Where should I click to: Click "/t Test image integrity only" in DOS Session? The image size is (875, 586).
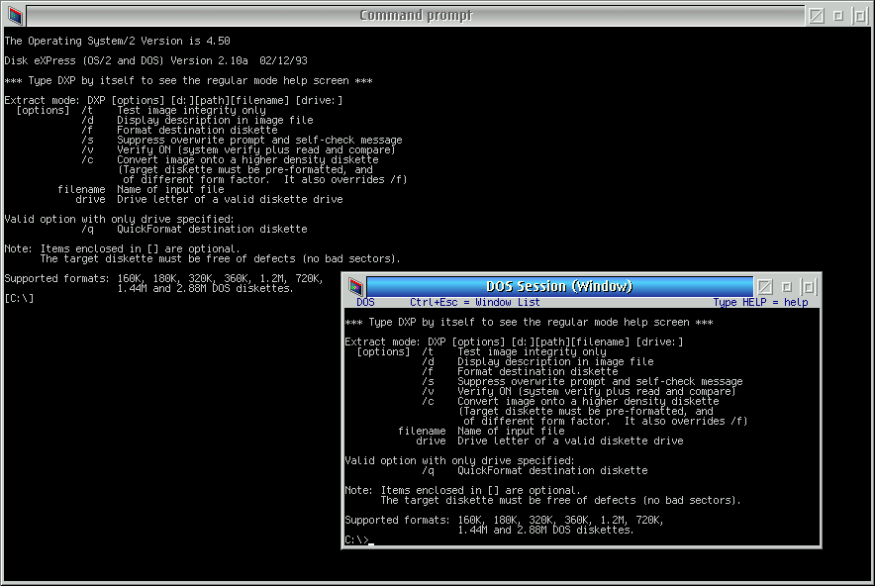click(514, 351)
